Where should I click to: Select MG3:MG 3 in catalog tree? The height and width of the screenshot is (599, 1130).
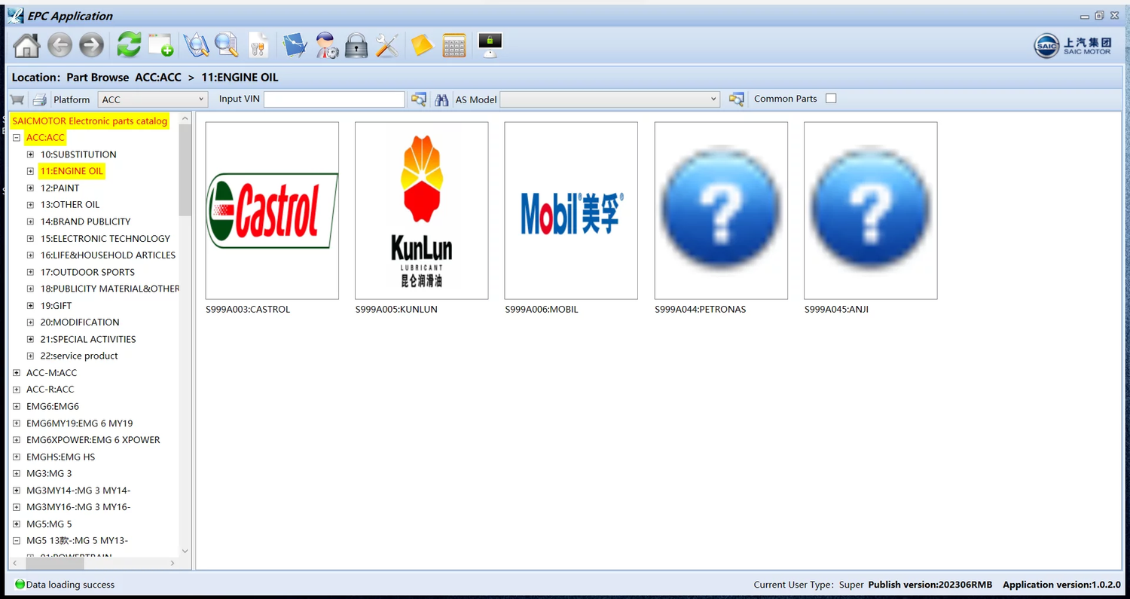pyautogui.click(x=49, y=474)
